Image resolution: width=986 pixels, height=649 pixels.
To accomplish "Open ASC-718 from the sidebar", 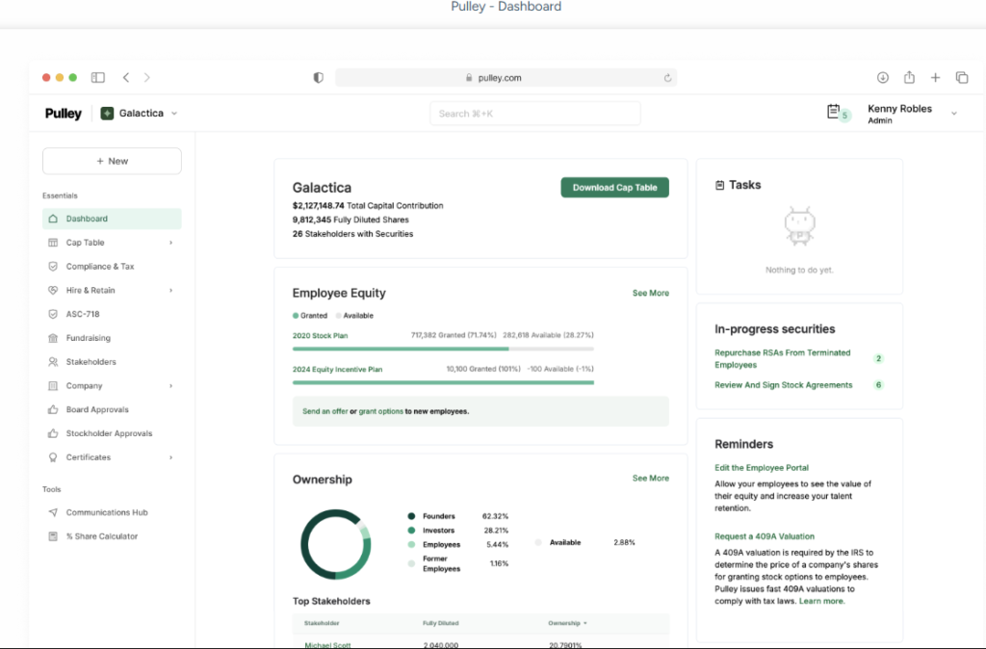I will 83,314.
